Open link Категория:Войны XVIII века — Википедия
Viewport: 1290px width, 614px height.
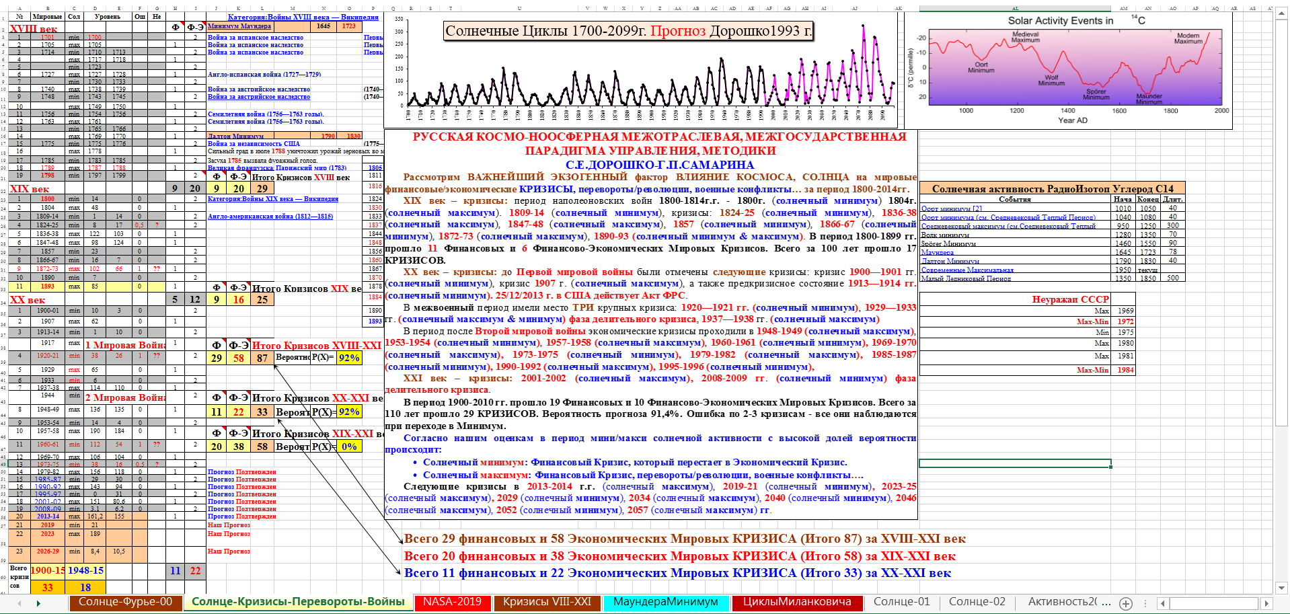(x=303, y=17)
